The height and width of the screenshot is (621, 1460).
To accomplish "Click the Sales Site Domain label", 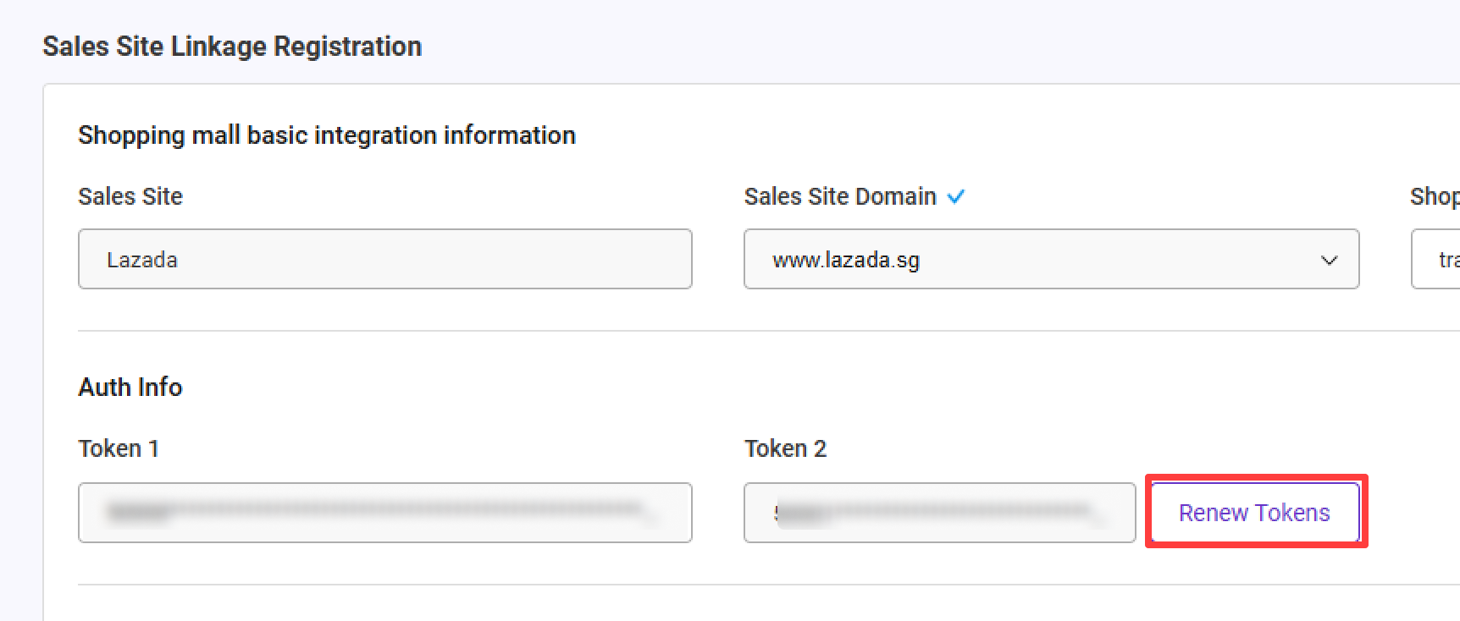I will (x=840, y=196).
